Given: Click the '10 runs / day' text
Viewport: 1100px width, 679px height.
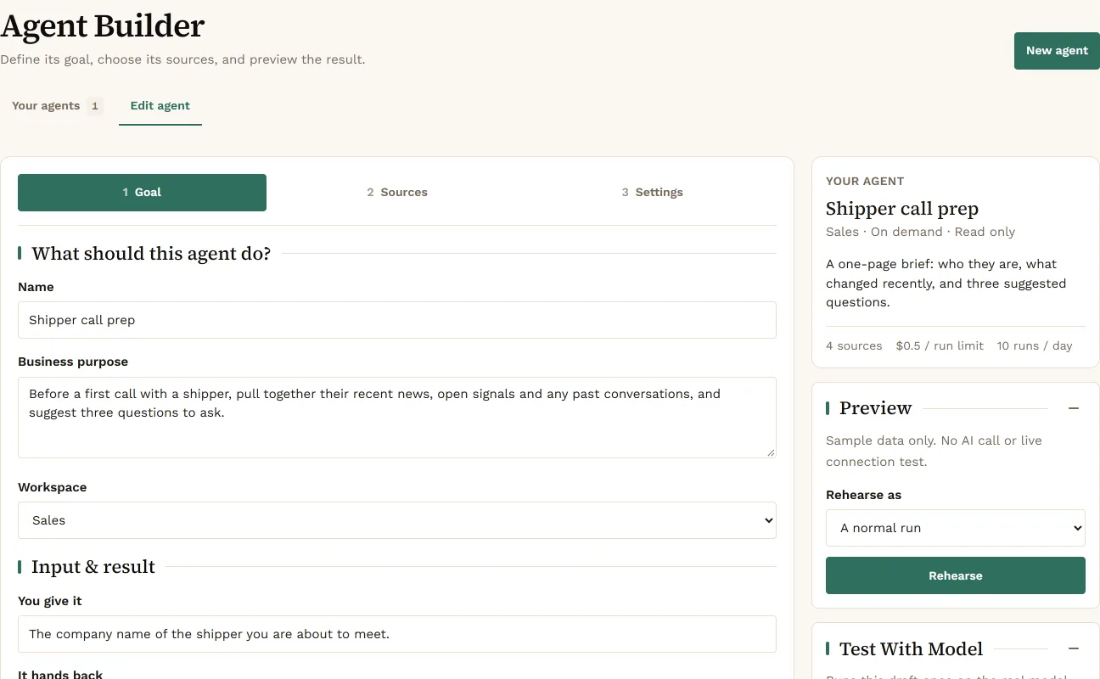Looking at the screenshot, I should pyautogui.click(x=1035, y=346).
